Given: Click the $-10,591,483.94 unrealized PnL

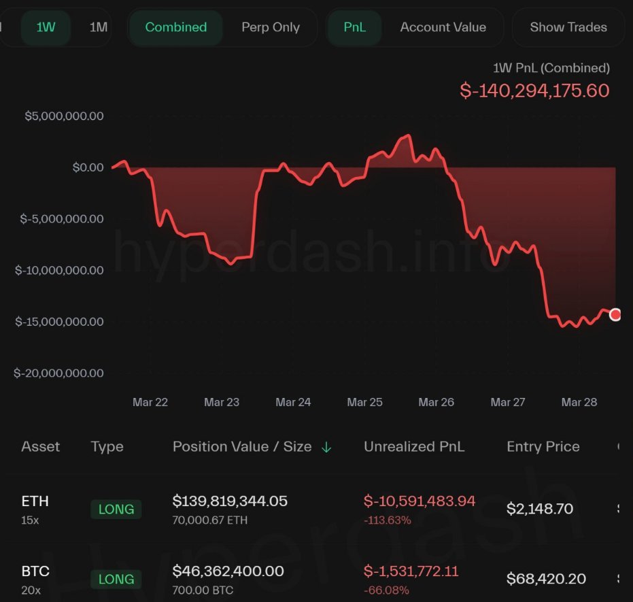Looking at the screenshot, I should (x=419, y=501).
